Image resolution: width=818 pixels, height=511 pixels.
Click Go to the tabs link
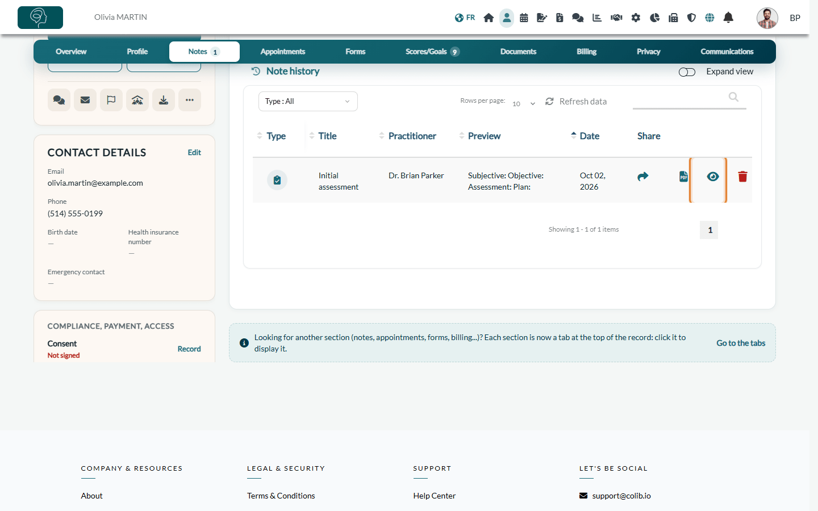click(x=741, y=343)
